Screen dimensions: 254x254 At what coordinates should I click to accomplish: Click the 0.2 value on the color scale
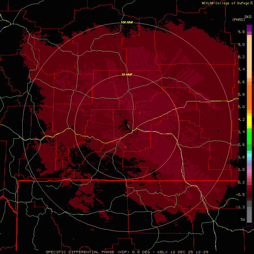tap(241, 182)
